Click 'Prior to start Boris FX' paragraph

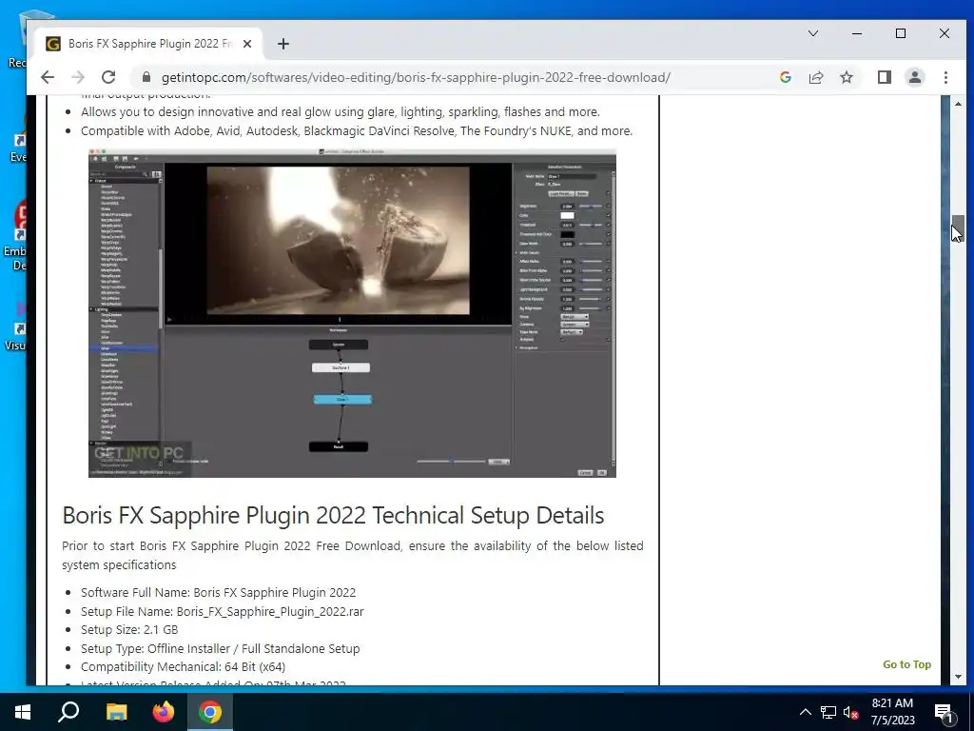[352, 555]
